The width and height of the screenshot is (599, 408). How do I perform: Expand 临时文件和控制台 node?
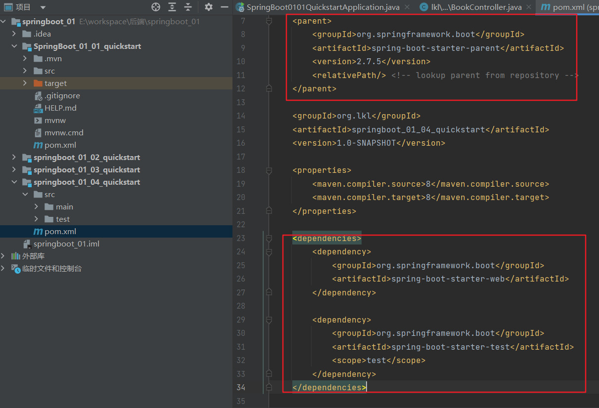4,269
